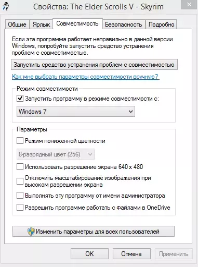
Task: Confirm with the OK button
Action: pyautogui.click(x=89, y=254)
